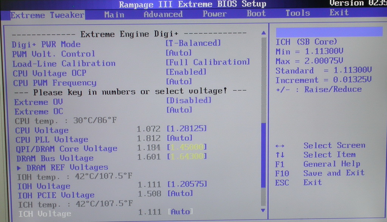Select the Digi+ PWR Mode label
The width and height of the screenshot is (387, 222).
click(x=46, y=45)
